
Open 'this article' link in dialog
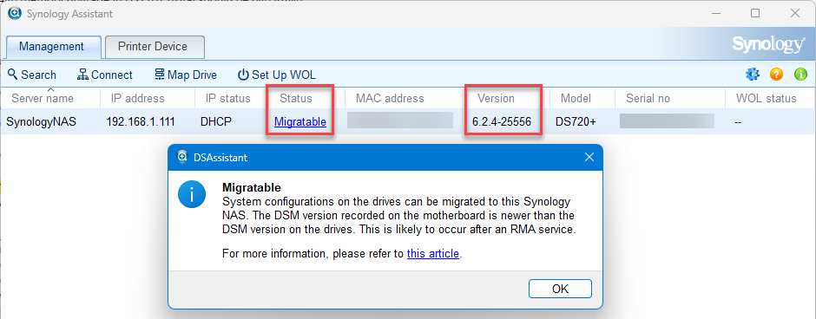click(x=433, y=254)
